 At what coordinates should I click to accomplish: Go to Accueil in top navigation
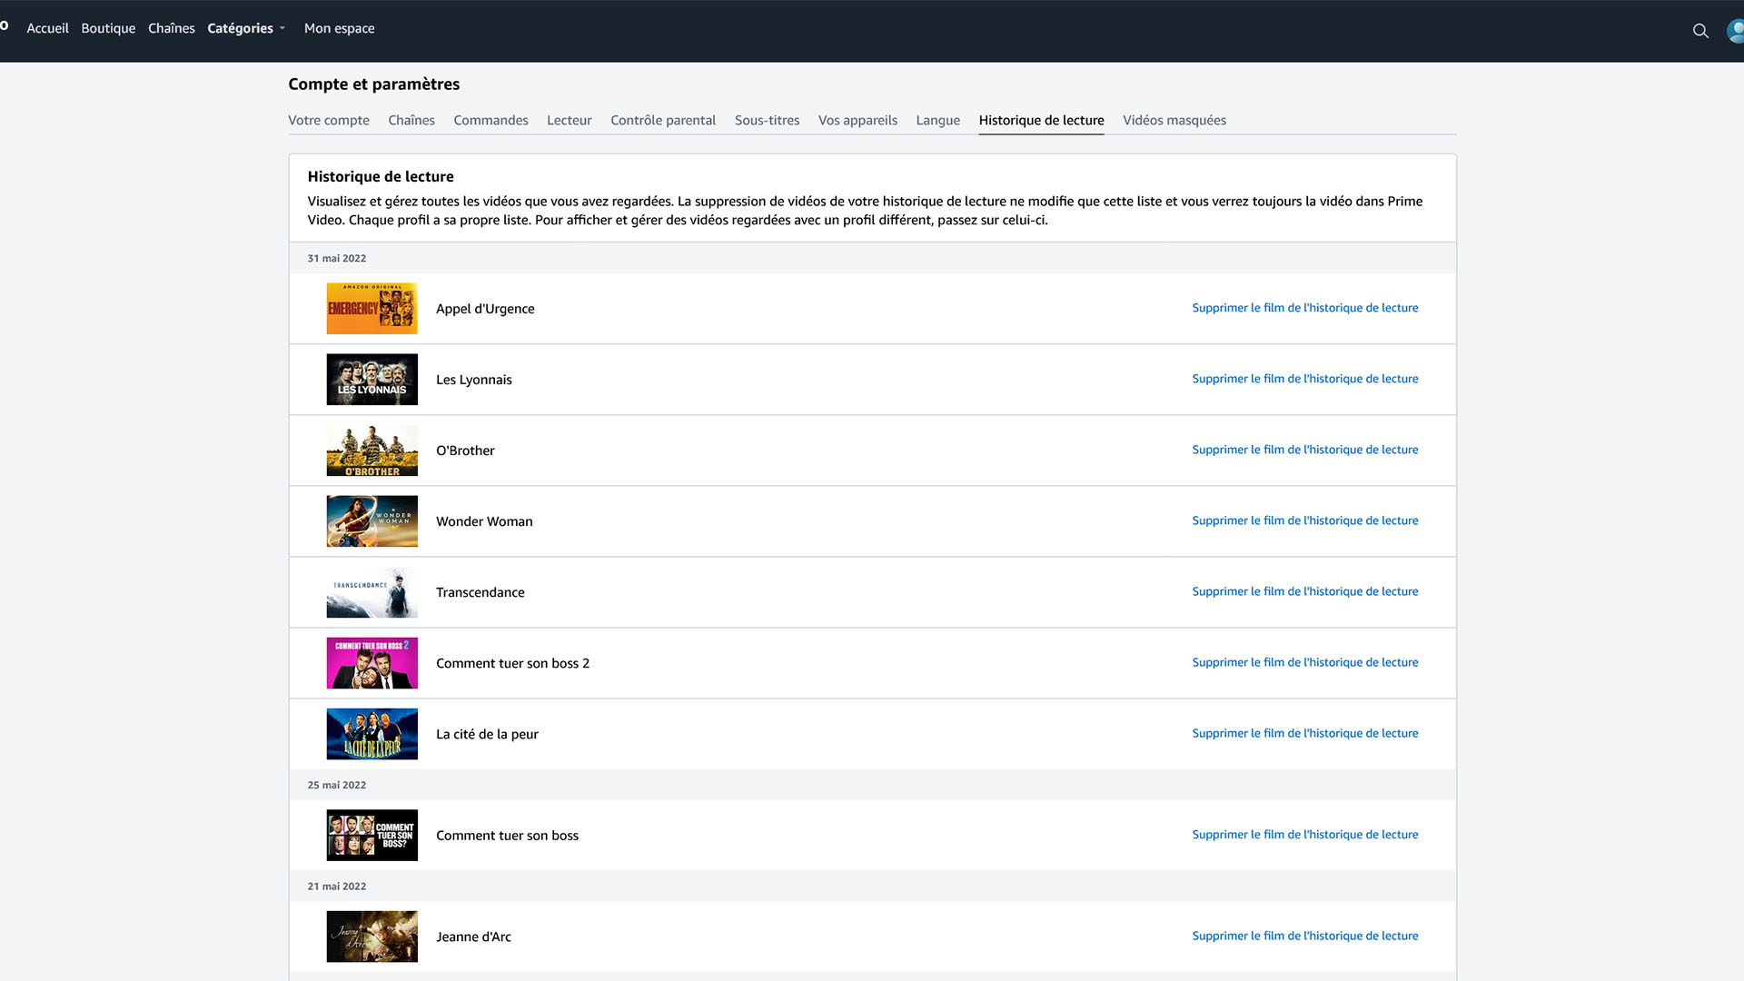click(x=47, y=28)
